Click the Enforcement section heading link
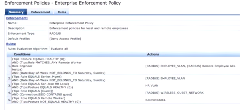The height and width of the screenshot is (110, 249). click(17, 18)
